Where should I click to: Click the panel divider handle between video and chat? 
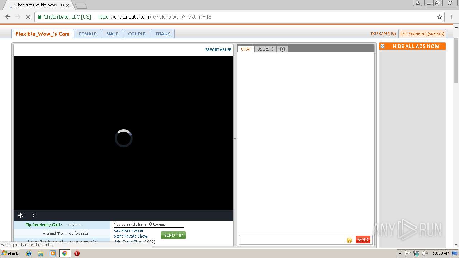235,138
